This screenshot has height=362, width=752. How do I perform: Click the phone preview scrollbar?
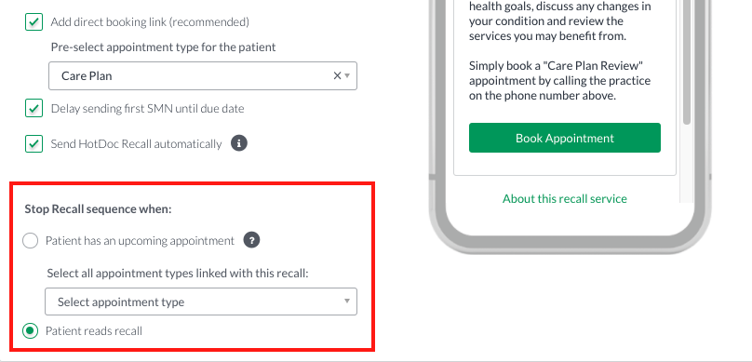coord(687,62)
